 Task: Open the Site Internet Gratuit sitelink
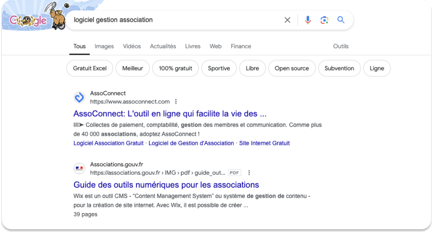coord(264,143)
